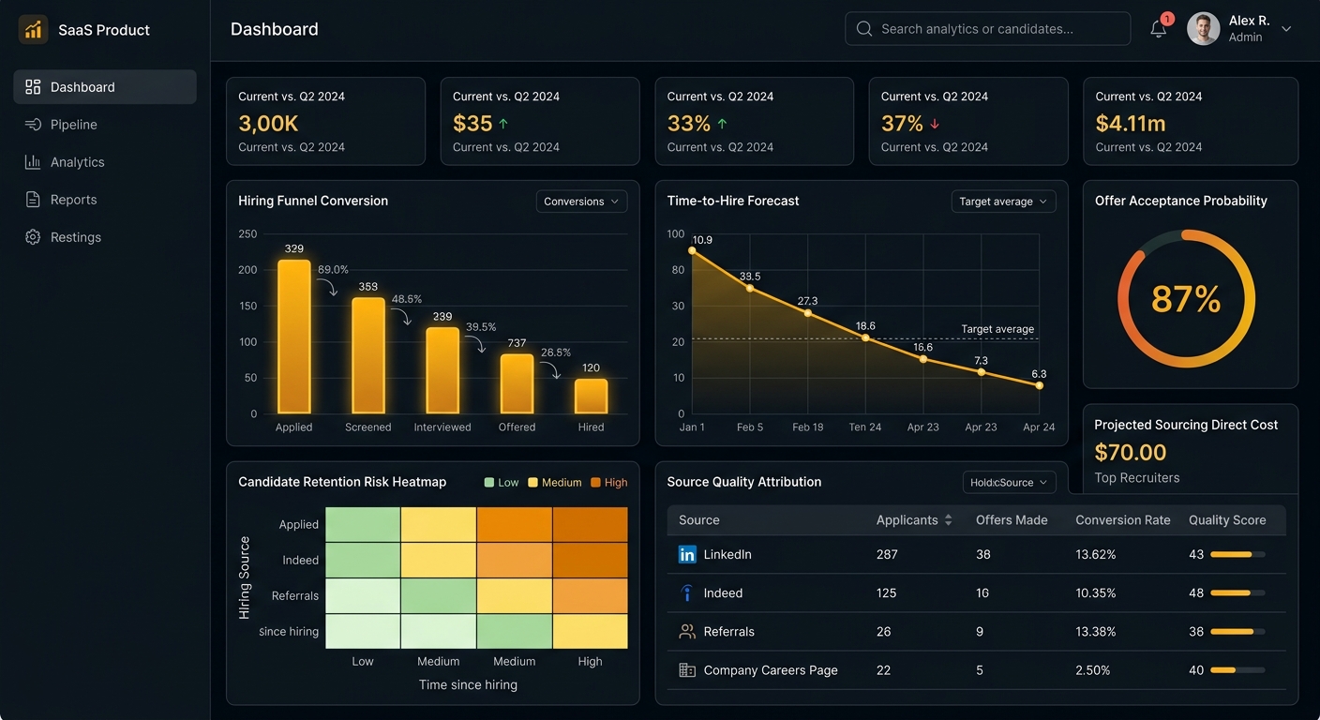Click the Applied bar in funnel chart
The height and width of the screenshot is (720, 1320).
point(294,337)
